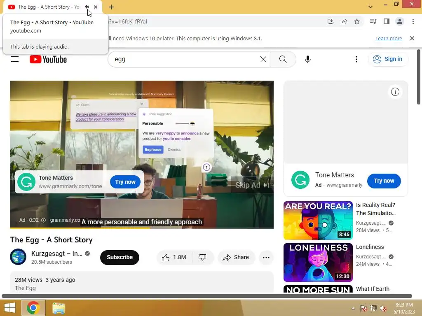Close The Egg YouTube tab
This screenshot has width=422, height=316.
pyautogui.click(x=96, y=7)
